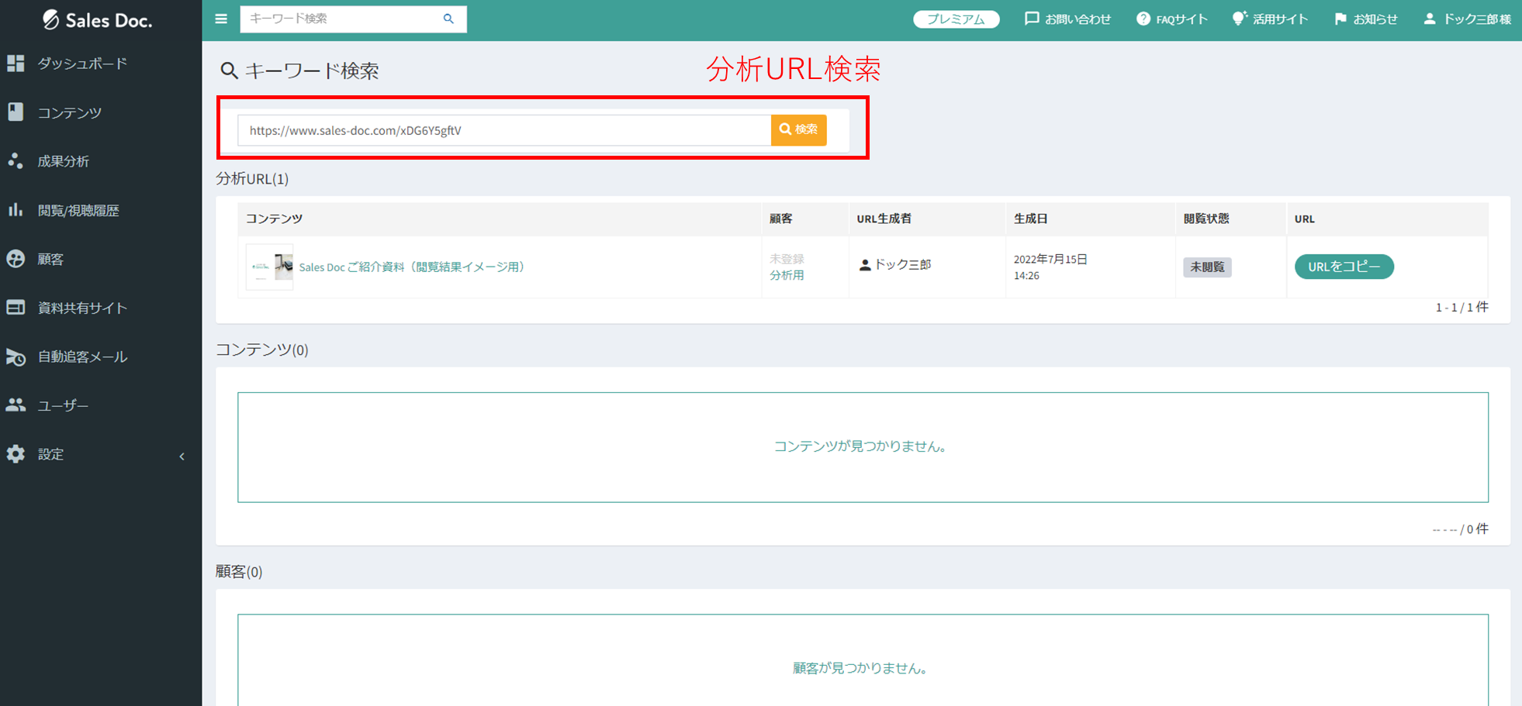This screenshot has width=1522, height=706.
Task: Open the FAQサイト link in header
Action: tap(1172, 19)
